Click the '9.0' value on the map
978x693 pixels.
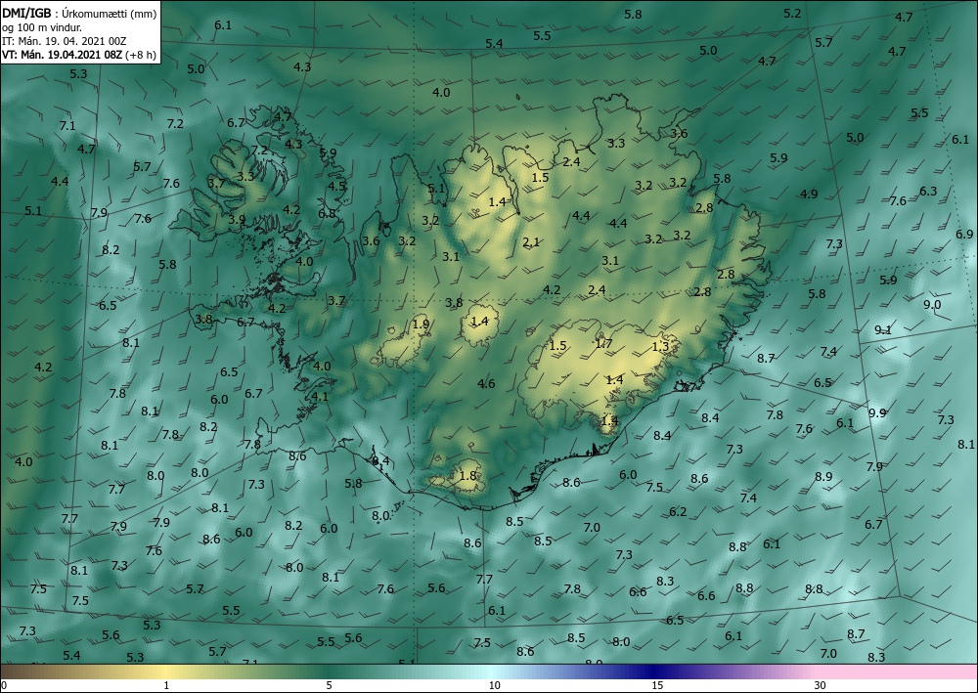(932, 305)
